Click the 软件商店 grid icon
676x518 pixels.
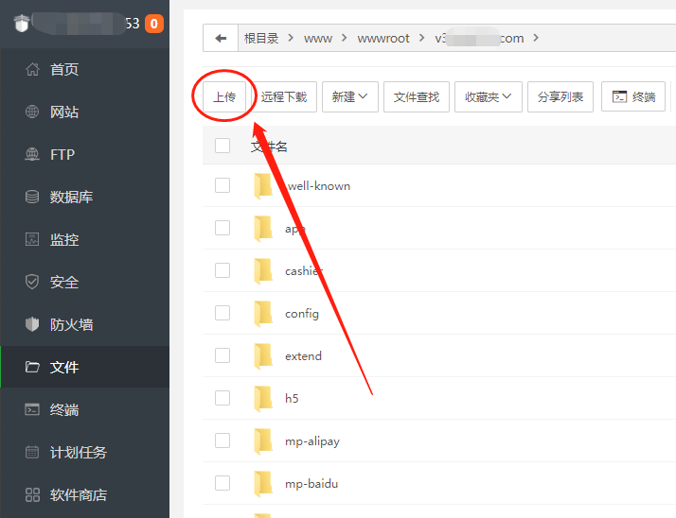pos(32,494)
